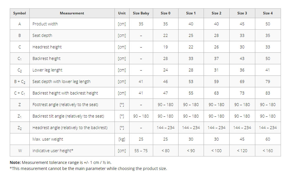
Task: Select the Headrest height measurement cell
Action: [72, 47]
